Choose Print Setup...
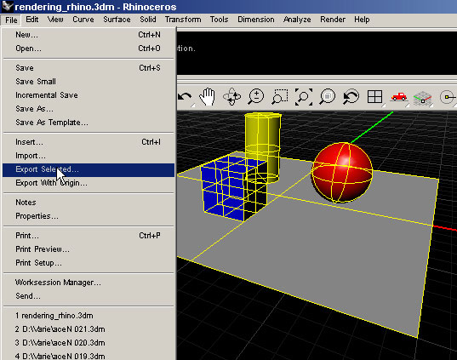 (x=89, y=263)
